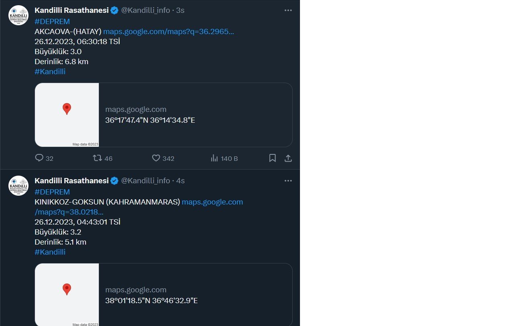Click Kandilli avatar on first tweet
This screenshot has height=326, width=514.
point(18,15)
